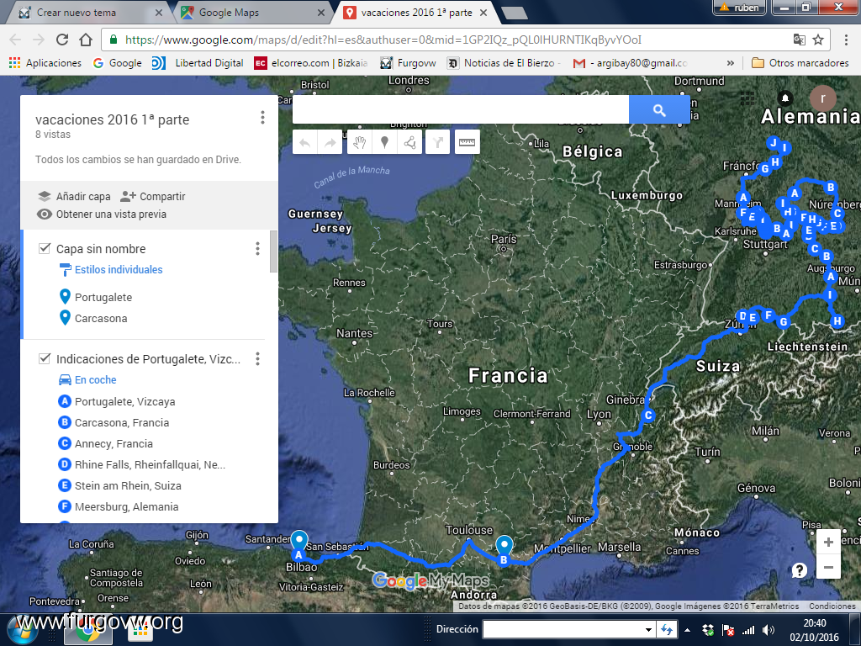Open Otros marcadores folder

[x=800, y=63]
